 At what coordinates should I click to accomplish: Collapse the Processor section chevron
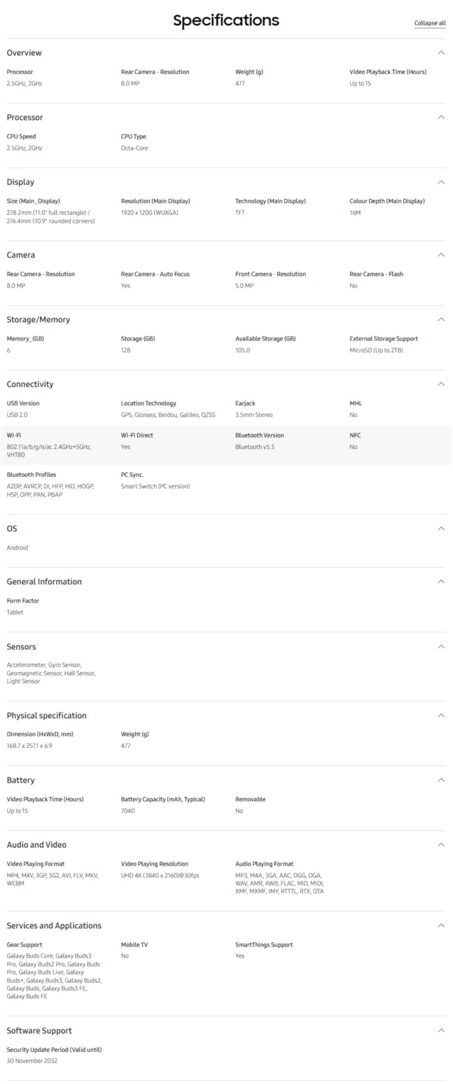coord(441,117)
